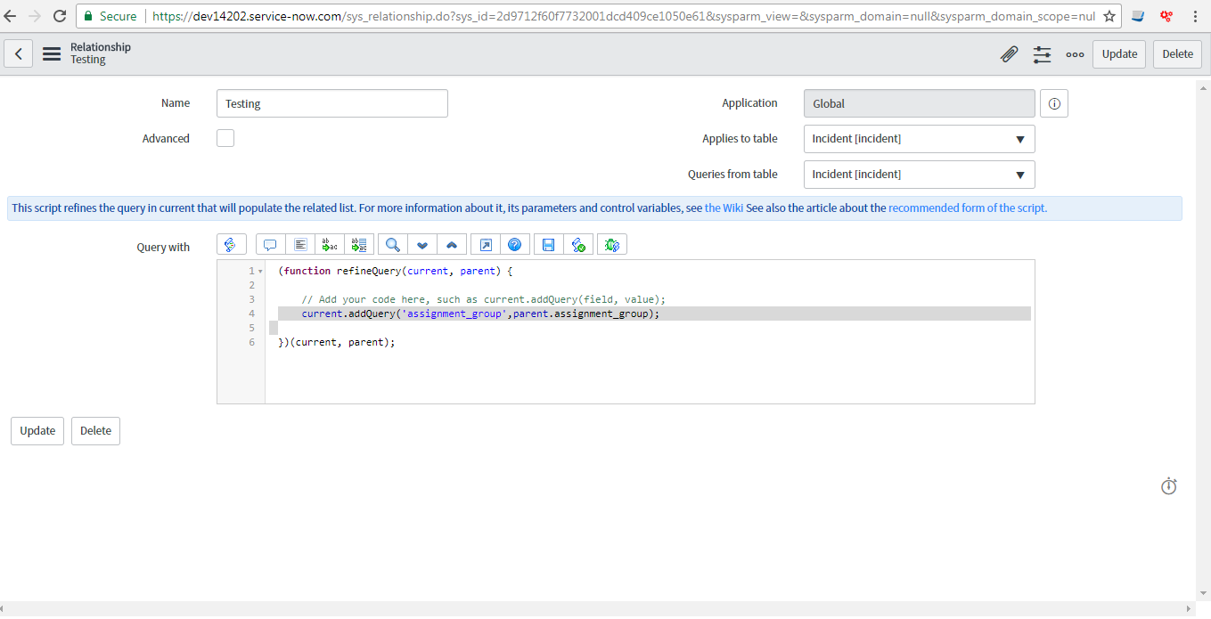
Task: Click the Global Application field
Action: click(919, 103)
